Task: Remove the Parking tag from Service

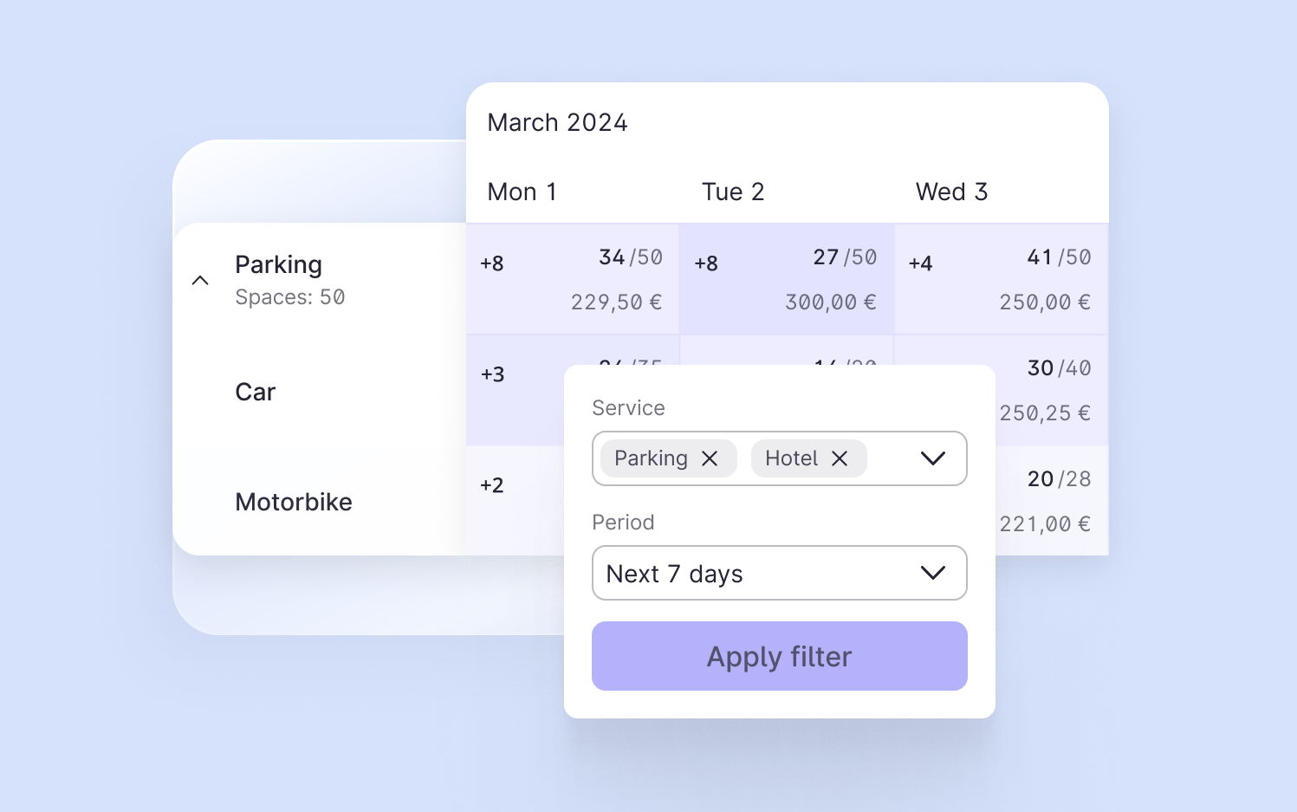Action: point(710,458)
